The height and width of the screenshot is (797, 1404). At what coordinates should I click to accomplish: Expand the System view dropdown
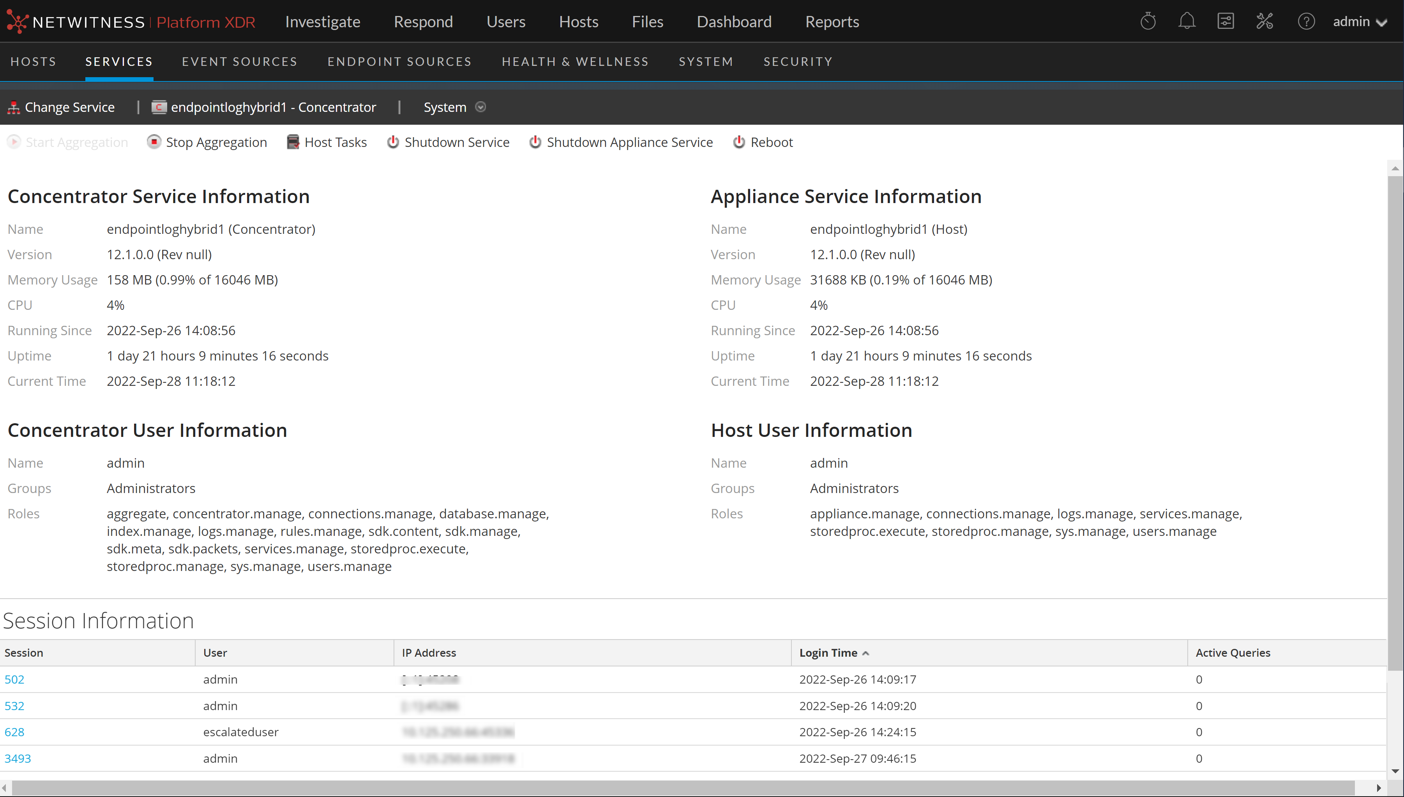click(x=481, y=107)
